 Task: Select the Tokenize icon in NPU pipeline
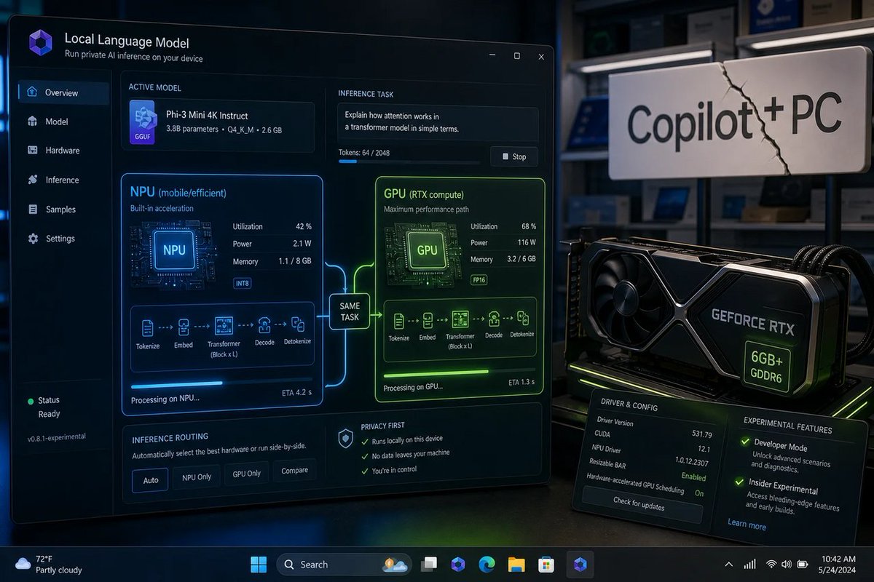click(x=148, y=327)
